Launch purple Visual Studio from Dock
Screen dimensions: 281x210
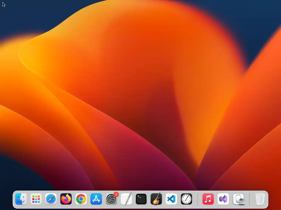tap(223, 199)
